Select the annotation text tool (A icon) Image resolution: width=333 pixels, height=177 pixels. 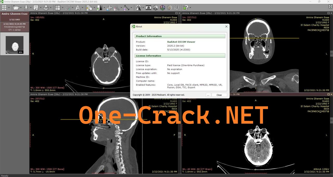(x=78, y=8)
